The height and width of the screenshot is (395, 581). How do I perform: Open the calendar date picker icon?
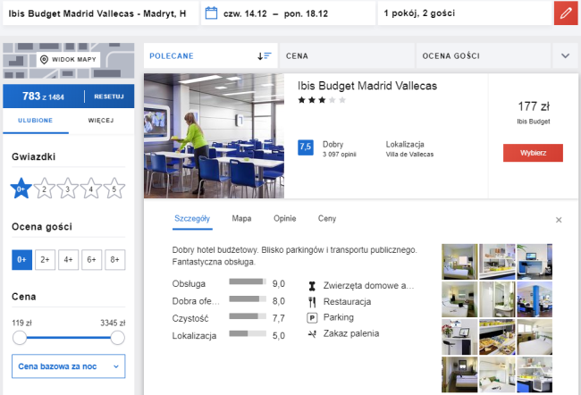point(211,13)
